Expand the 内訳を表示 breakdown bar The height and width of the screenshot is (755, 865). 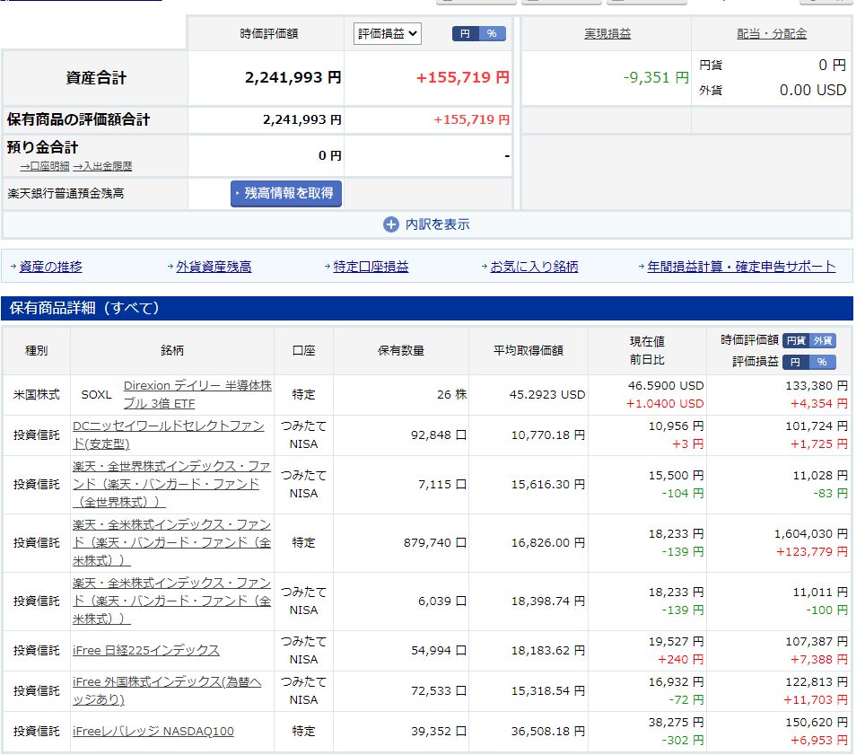[427, 224]
